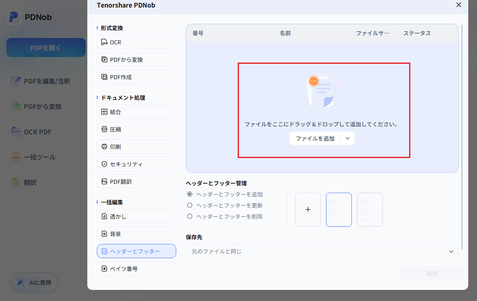477x301 pixels.
Task: Click ヘッダーとフッター管理 heading text
Action: pyautogui.click(x=216, y=183)
